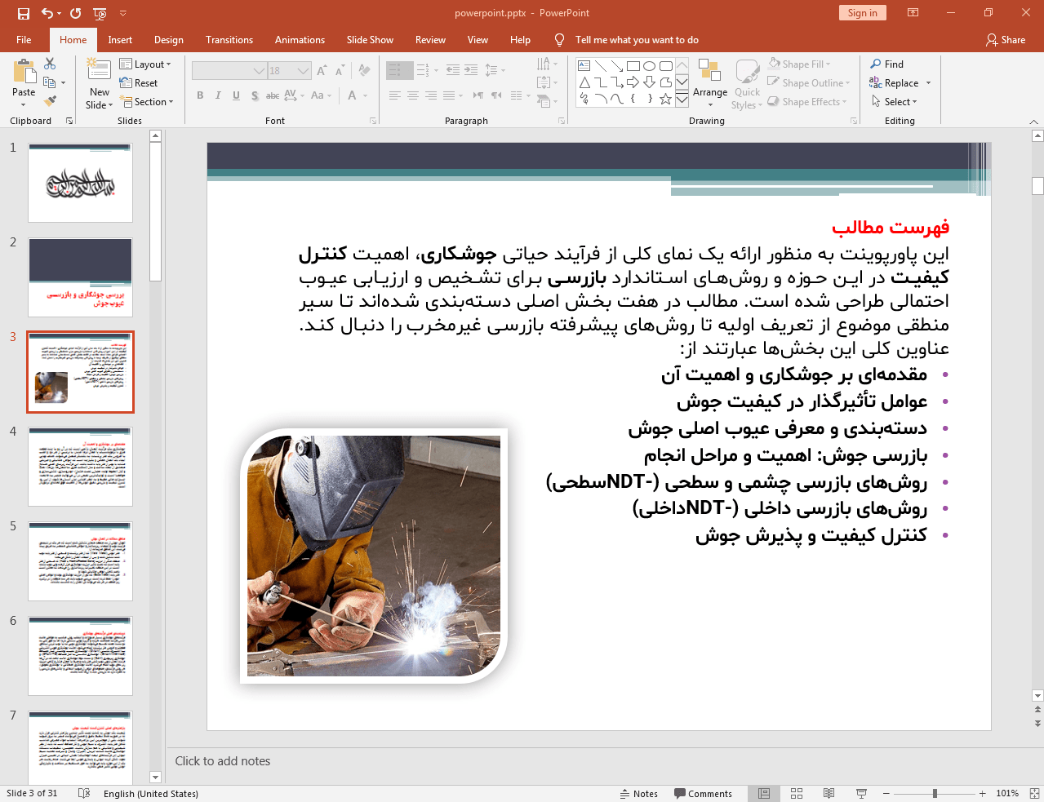Switch to the Transitions ribbon tab
This screenshot has height=802, width=1044.
229,39
